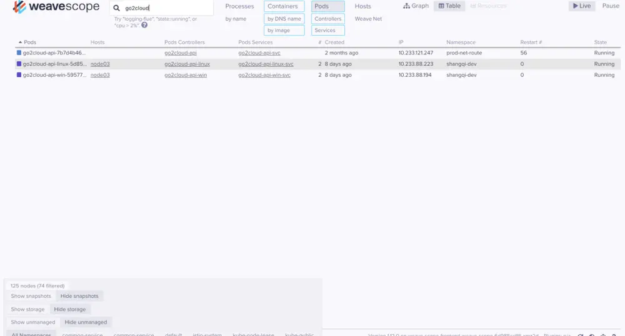The height and width of the screenshot is (336, 625).
Task: Switch to Graph view
Action: [416, 6]
